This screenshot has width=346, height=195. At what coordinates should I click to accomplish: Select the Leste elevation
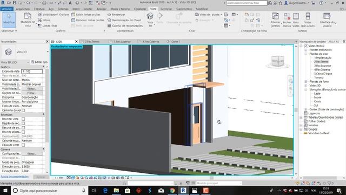coord(317,94)
